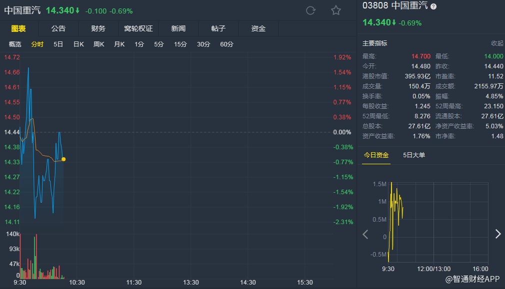Switch to 公告 tab

tap(58, 28)
